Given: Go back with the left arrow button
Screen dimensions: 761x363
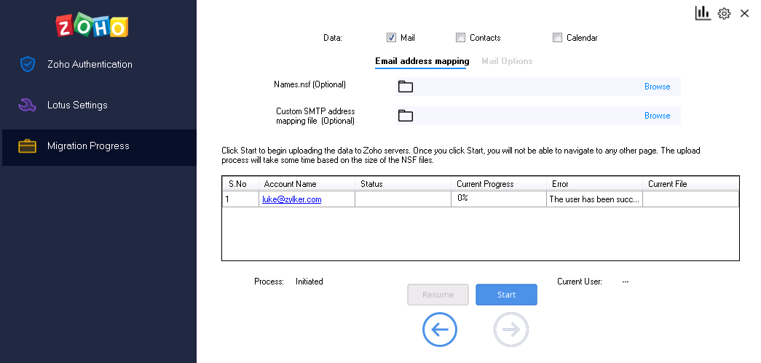Looking at the screenshot, I should tap(440, 330).
